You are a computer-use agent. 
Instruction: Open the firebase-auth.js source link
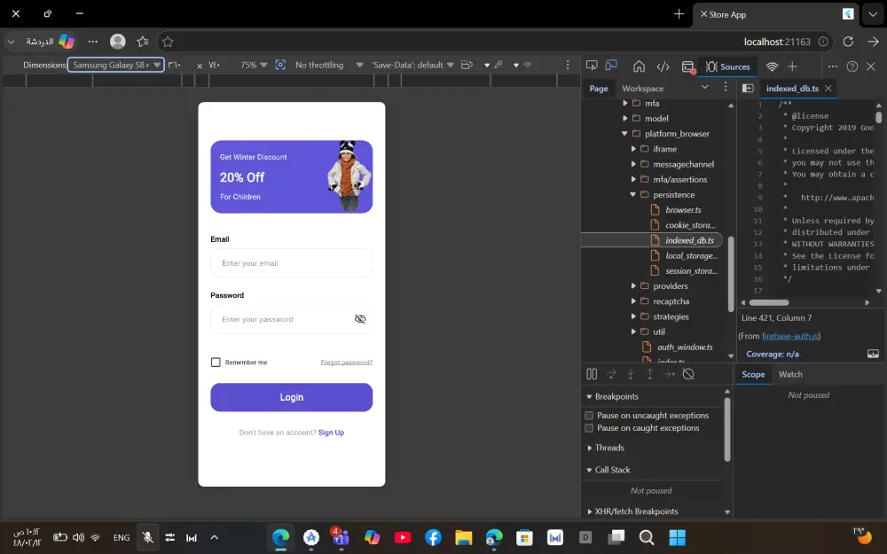point(789,336)
